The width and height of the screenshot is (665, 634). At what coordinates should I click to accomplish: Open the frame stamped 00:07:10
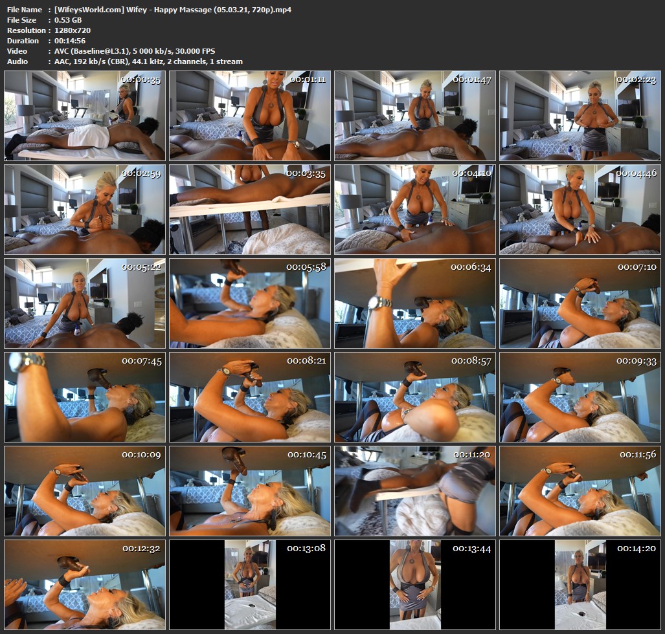click(x=580, y=303)
